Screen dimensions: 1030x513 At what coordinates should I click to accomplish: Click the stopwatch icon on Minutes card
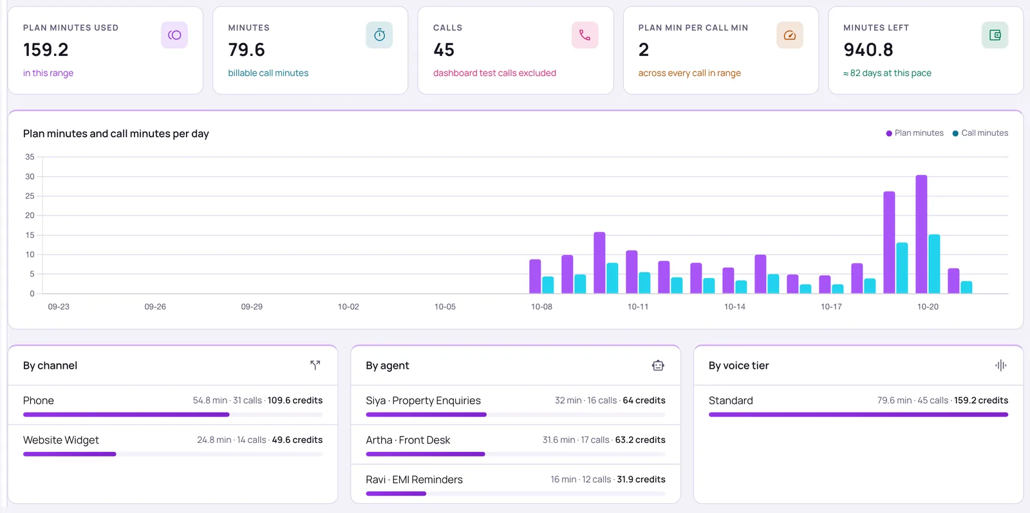380,35
